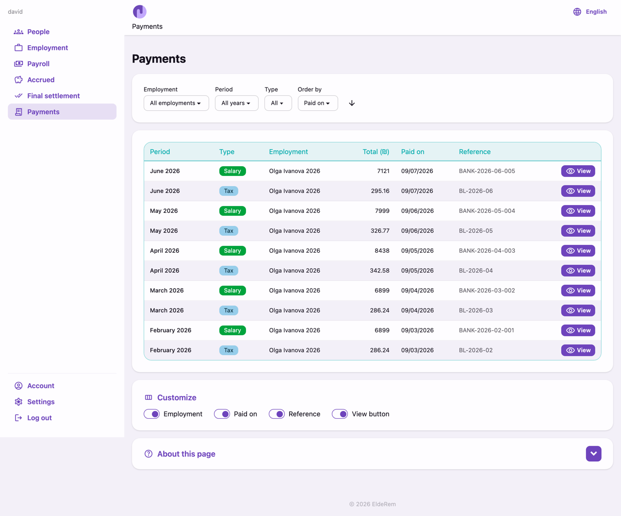The image size is (621, 516).
Task: Go to the Accrued menu item
Action: pyautogui.click(x=62, y=80)
